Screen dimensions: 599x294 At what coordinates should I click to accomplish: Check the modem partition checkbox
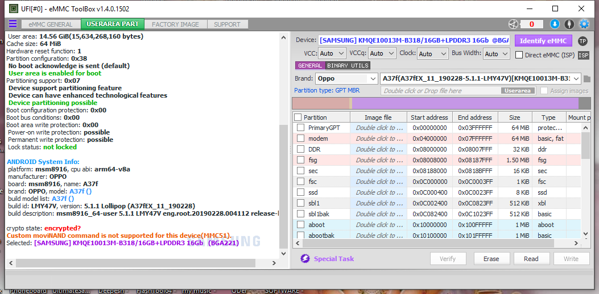(x=301, y=138)
